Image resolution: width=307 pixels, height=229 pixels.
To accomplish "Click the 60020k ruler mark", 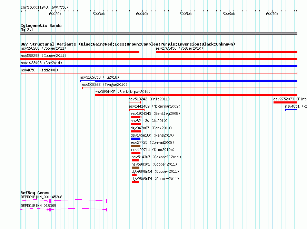I will [x=55, y=14].
